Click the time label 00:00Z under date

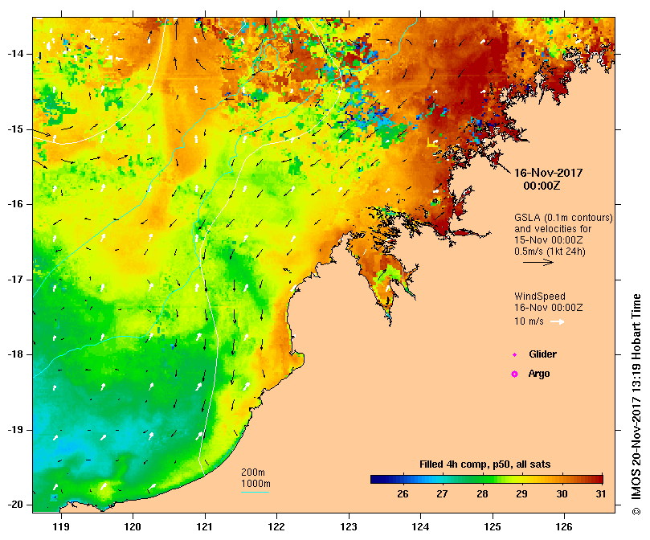542,186
